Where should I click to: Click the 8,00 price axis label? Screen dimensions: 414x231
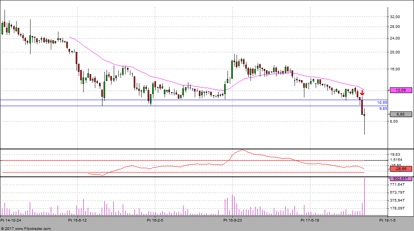click(394, 122)
